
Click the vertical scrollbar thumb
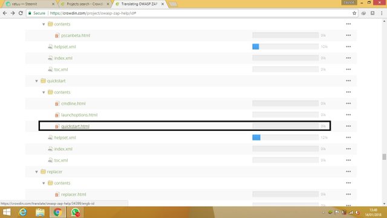[x=385, y=157]
